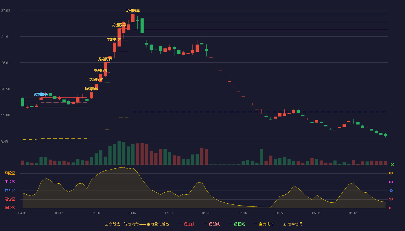Click the yellow 主力成本 legend dash

pos(255,224)
